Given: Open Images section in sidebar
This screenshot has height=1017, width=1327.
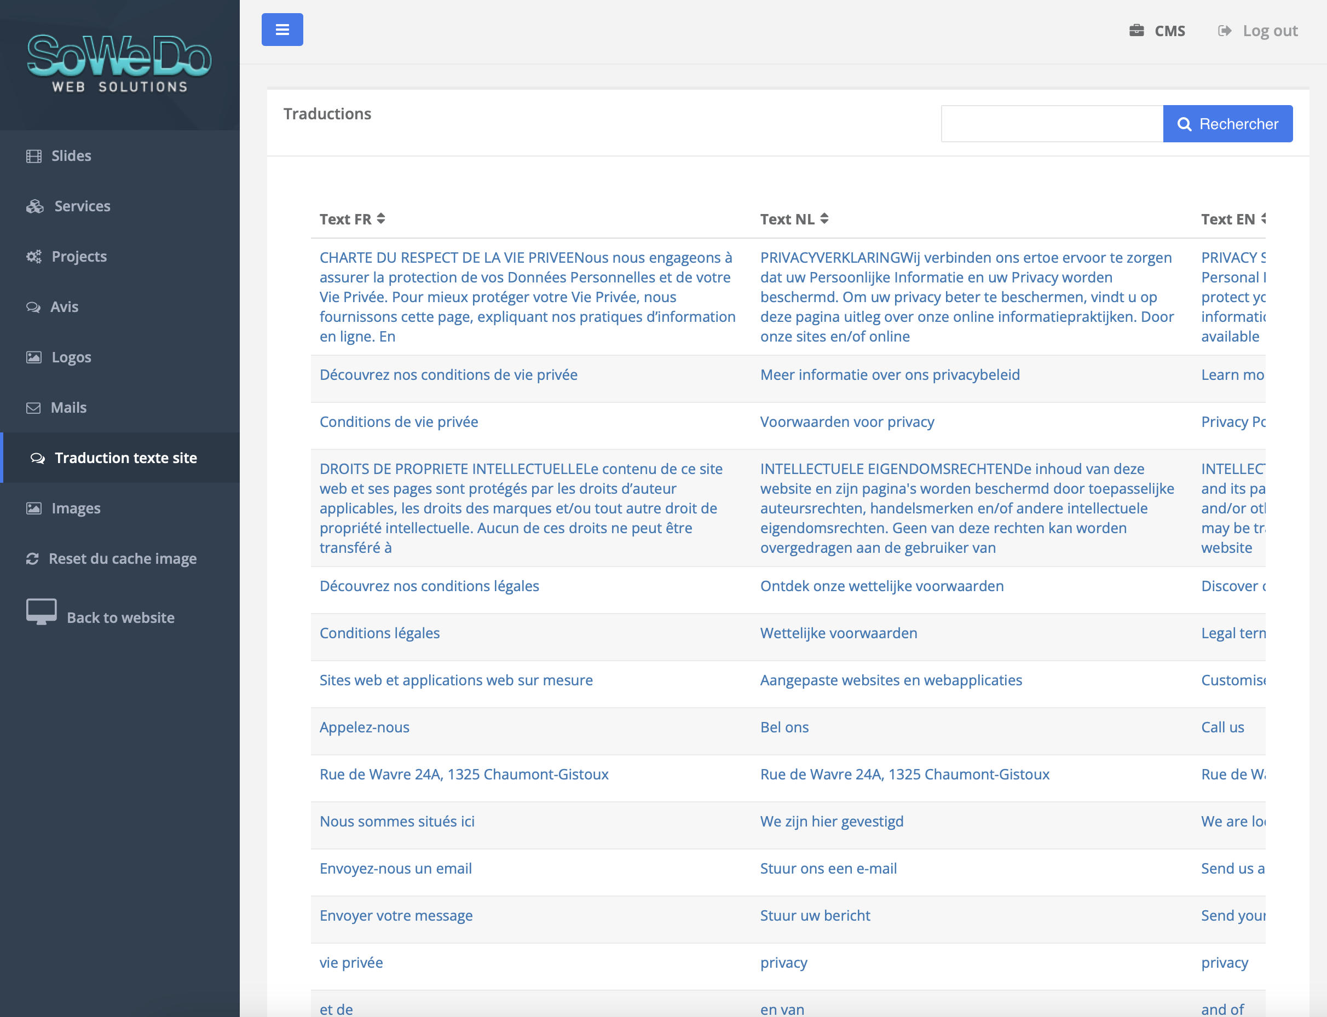Looking at the screenshot, I should click(76, 509).
